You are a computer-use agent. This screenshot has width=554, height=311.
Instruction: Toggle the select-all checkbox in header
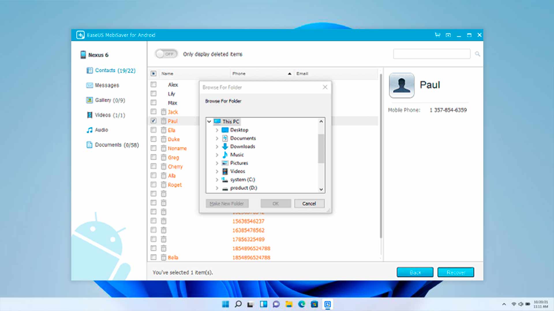pos(154,73)
